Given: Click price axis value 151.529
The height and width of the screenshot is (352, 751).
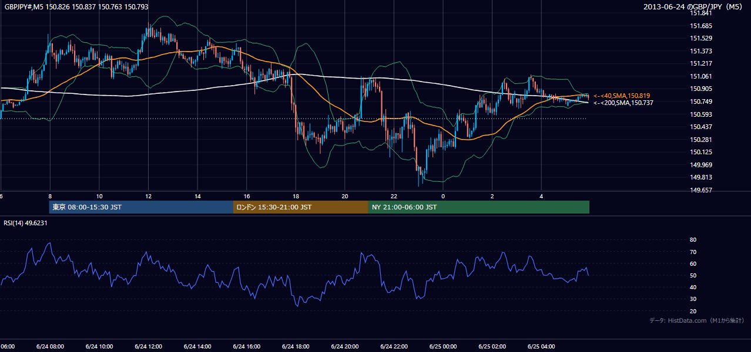Looking at the screenshot, I should [702, 38].
